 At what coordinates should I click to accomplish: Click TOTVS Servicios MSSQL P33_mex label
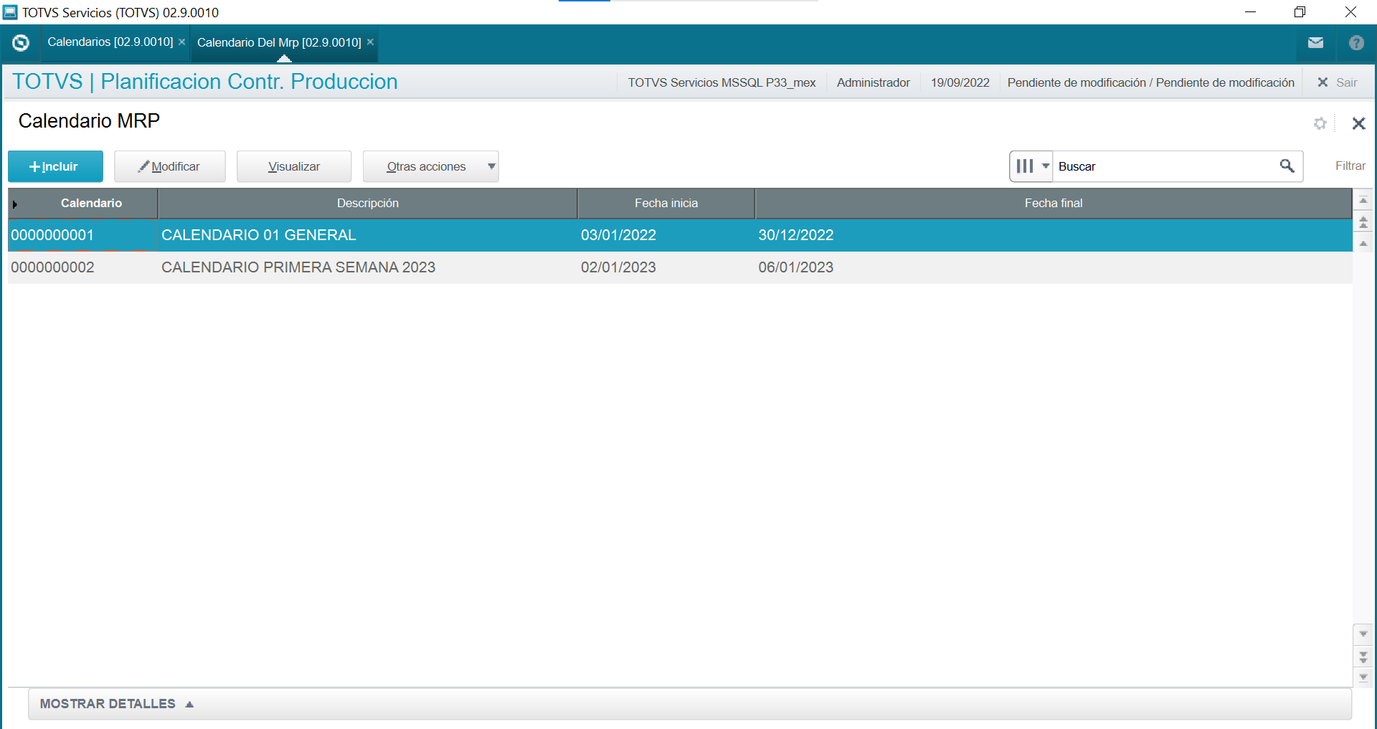point(721,82)
